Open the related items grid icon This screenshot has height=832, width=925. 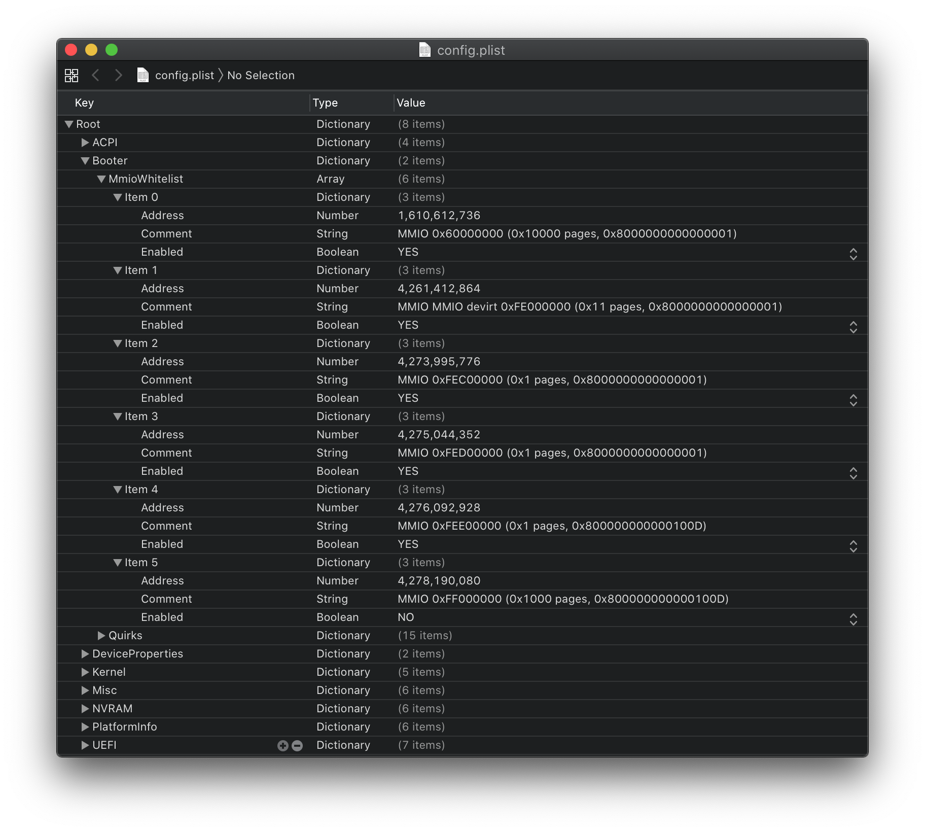[x=72, y=76]
